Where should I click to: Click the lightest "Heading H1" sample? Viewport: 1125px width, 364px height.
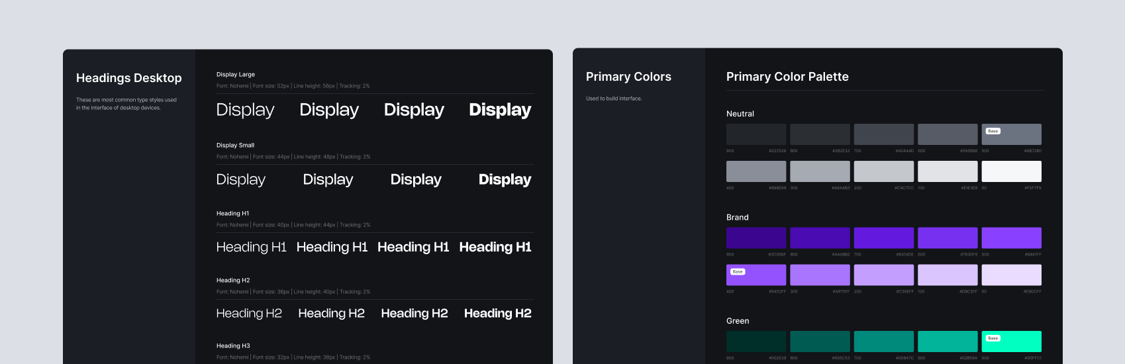252,247
